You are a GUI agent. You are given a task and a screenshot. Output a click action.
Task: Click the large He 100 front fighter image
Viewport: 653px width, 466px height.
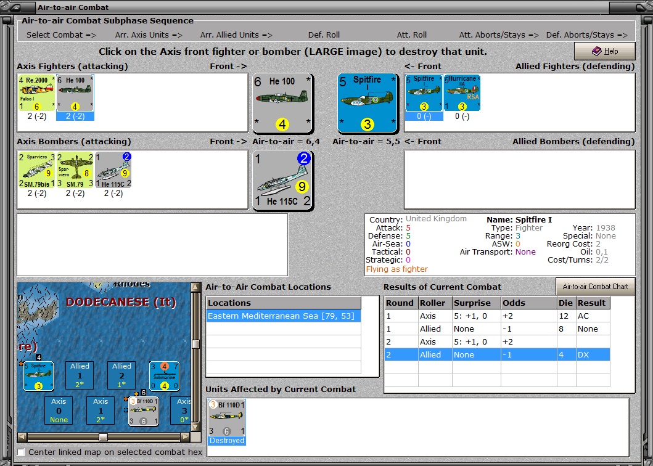tap(282, 103)
